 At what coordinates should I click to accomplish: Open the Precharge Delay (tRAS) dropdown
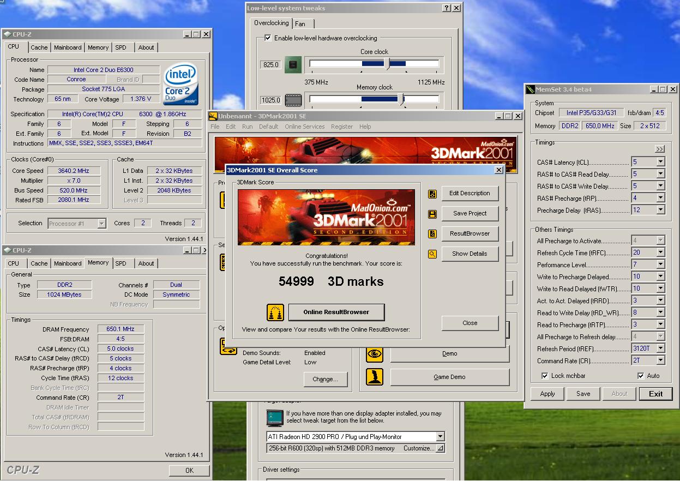pyautogui.click(x=660, y=210)
